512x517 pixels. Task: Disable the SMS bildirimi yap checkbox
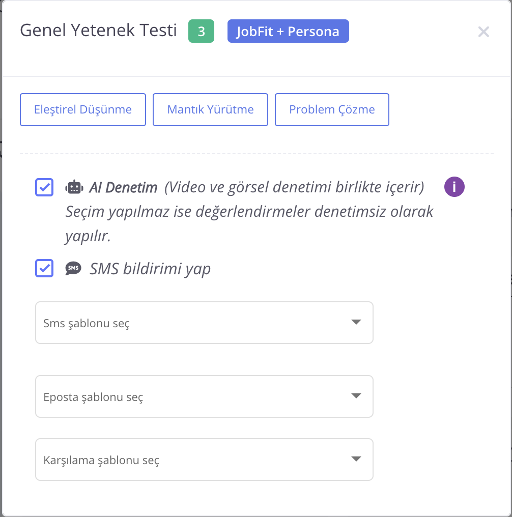(44, 268)
